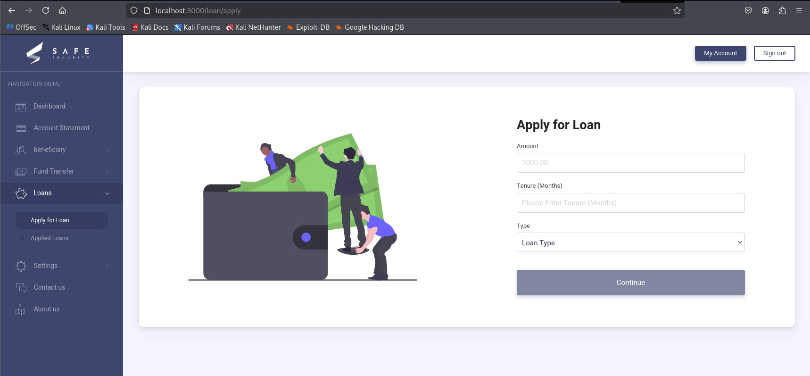The width and height of the screenshot is (810, 376).
Task: Click the Account Statement list icon
Action: tap(21, 128)
